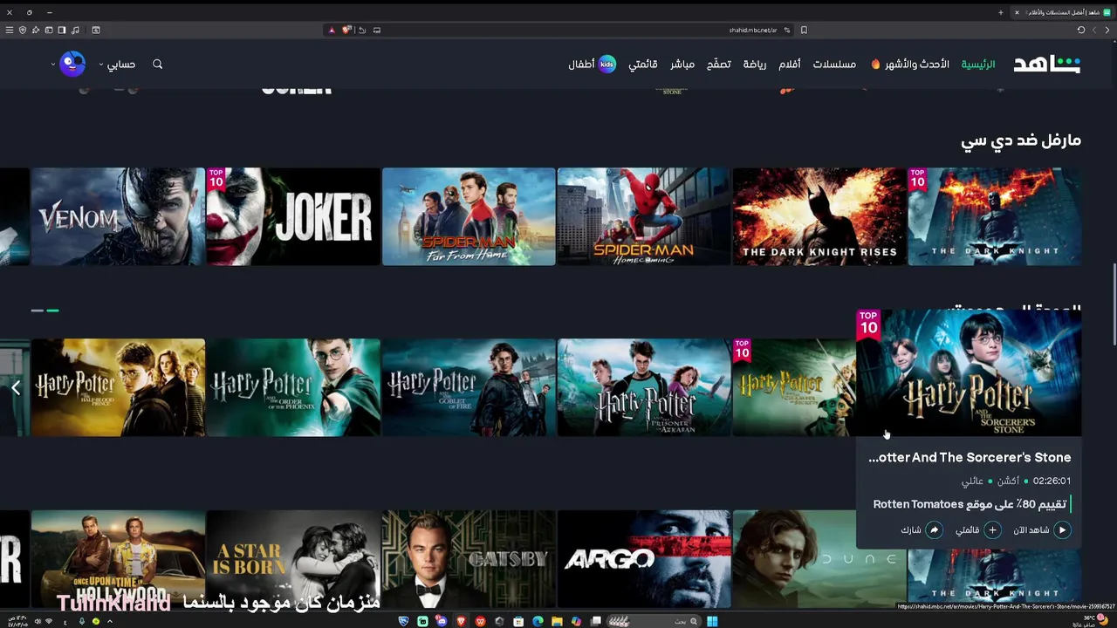Open Brave Rewards triangle icon
The height and width of the screenshot is (628, 1117).
[x=332, y=30]
